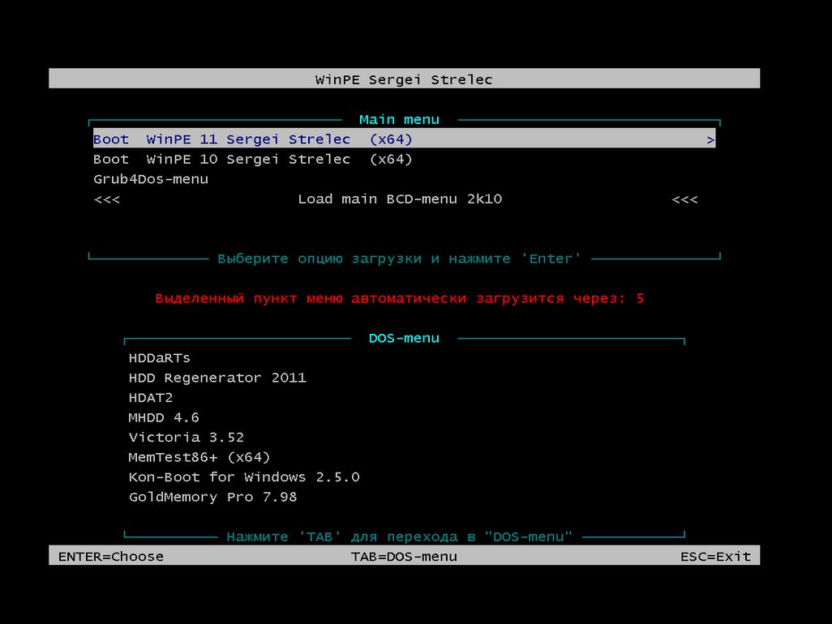
Task: Launch MHDD 4.6 disk tool
Action: click(164, 417)
